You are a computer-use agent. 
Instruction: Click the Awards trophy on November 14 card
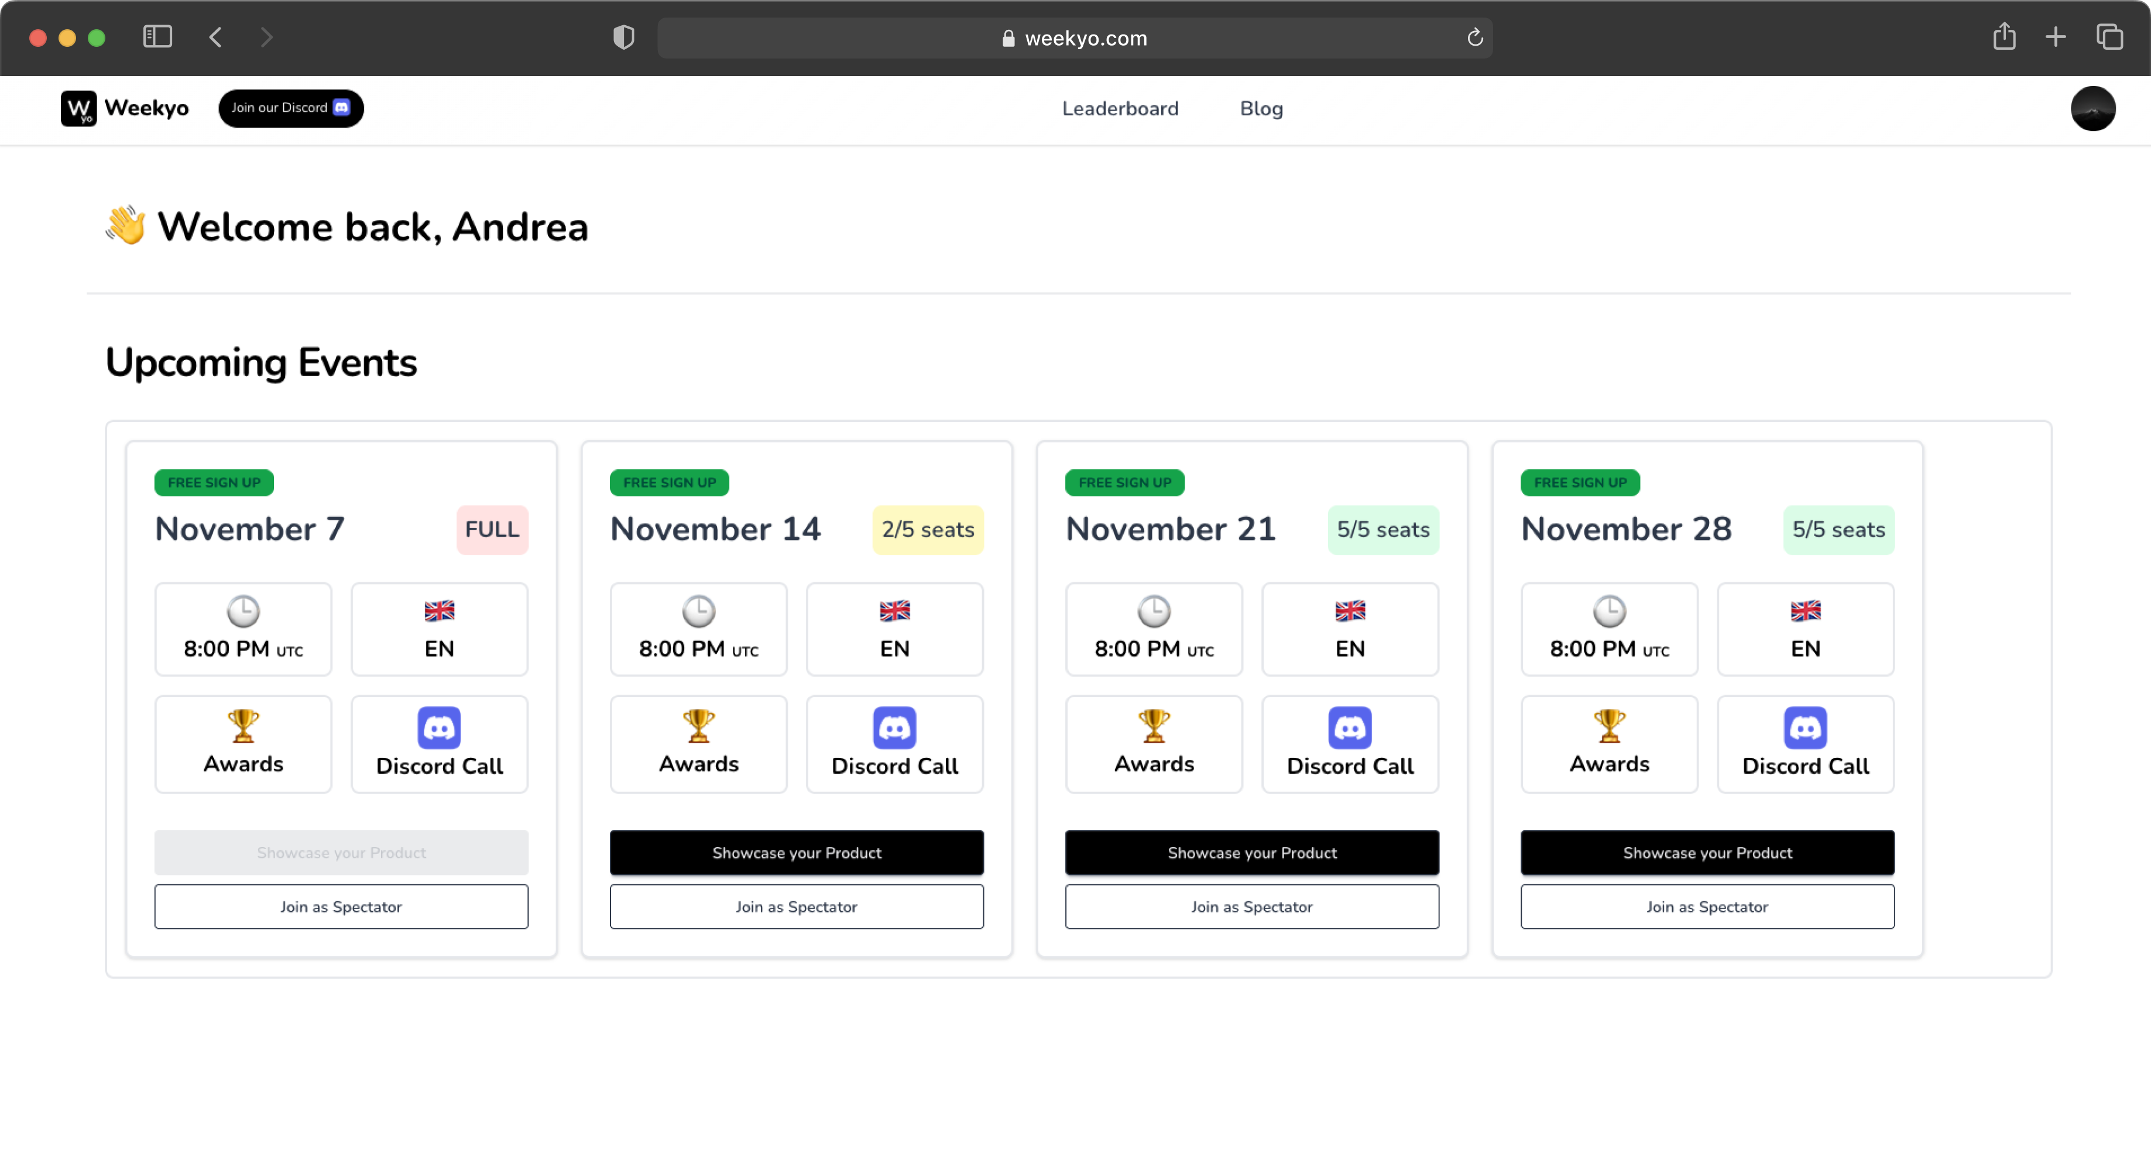[x=698, y=726]
